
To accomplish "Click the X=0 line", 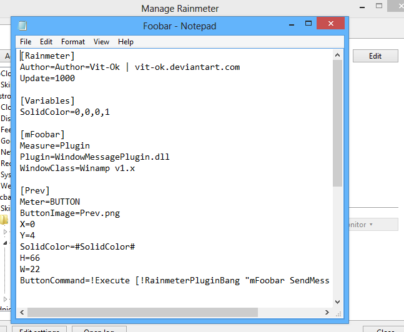I will [x=27, y=224].
